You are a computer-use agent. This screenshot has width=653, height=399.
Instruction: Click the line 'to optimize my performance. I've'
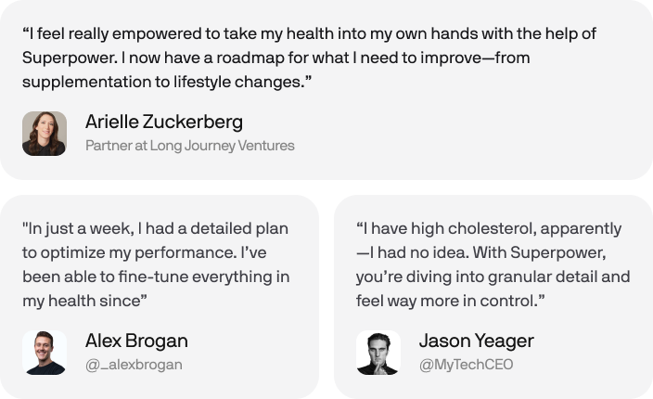(x=144, y=252)
